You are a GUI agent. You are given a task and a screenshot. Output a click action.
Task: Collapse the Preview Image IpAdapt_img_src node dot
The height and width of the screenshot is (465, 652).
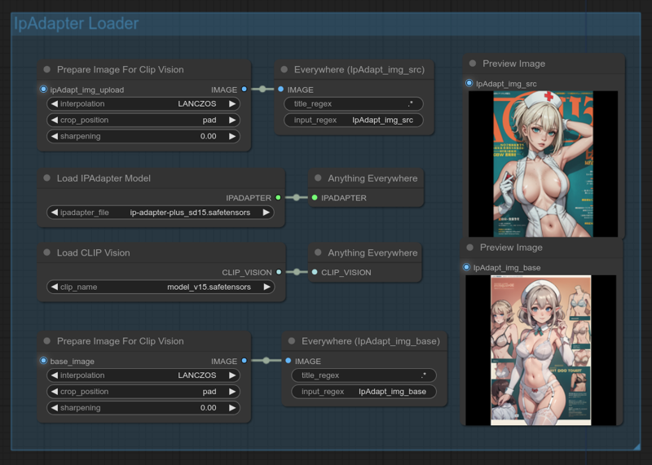[473, 64]
